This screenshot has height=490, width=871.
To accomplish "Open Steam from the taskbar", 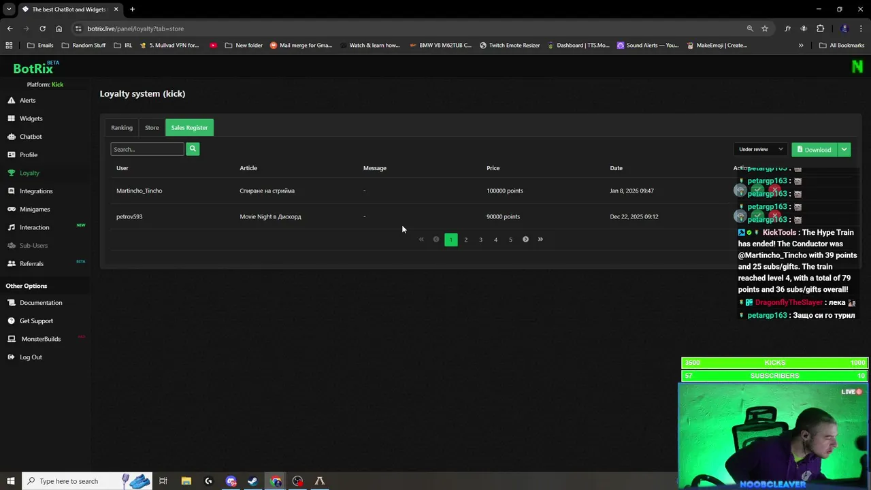I will pyautogui.click(x=252, y=481).
